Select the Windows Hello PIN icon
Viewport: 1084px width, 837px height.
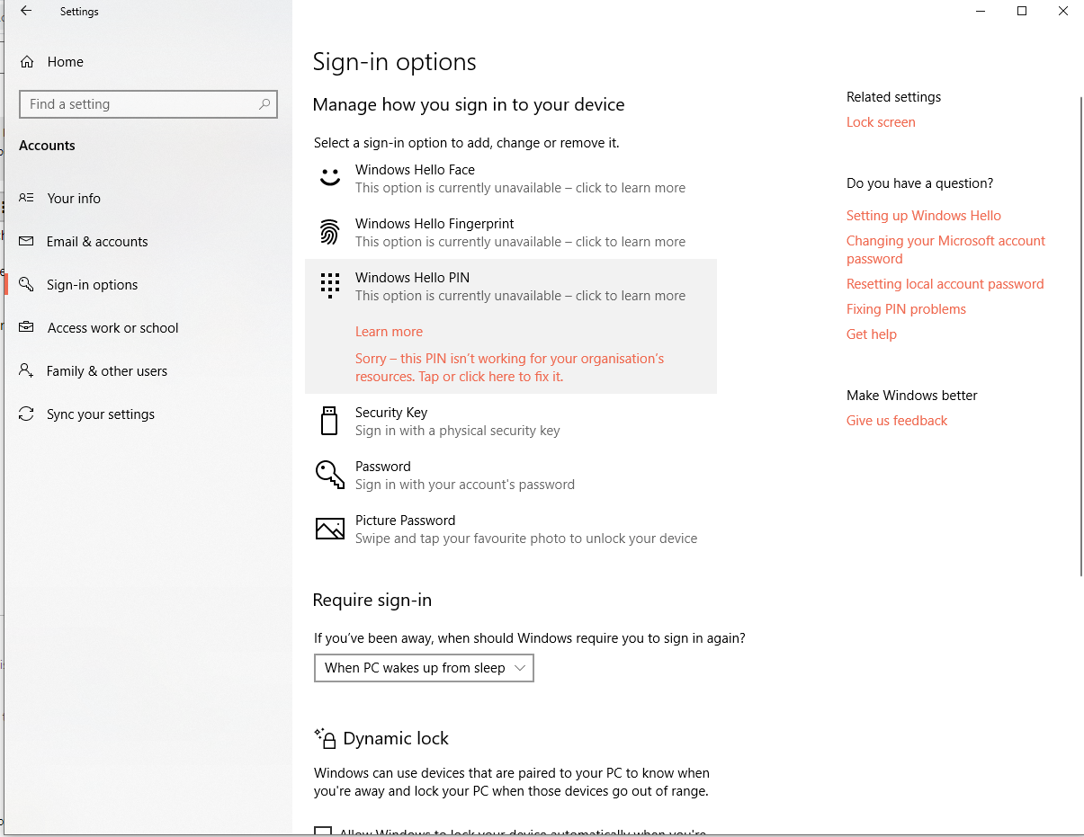tap(329, 285)
